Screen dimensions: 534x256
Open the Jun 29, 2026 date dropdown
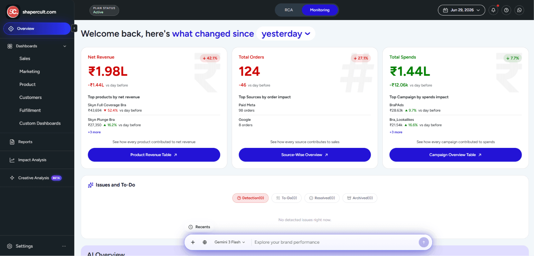point(461,10)
